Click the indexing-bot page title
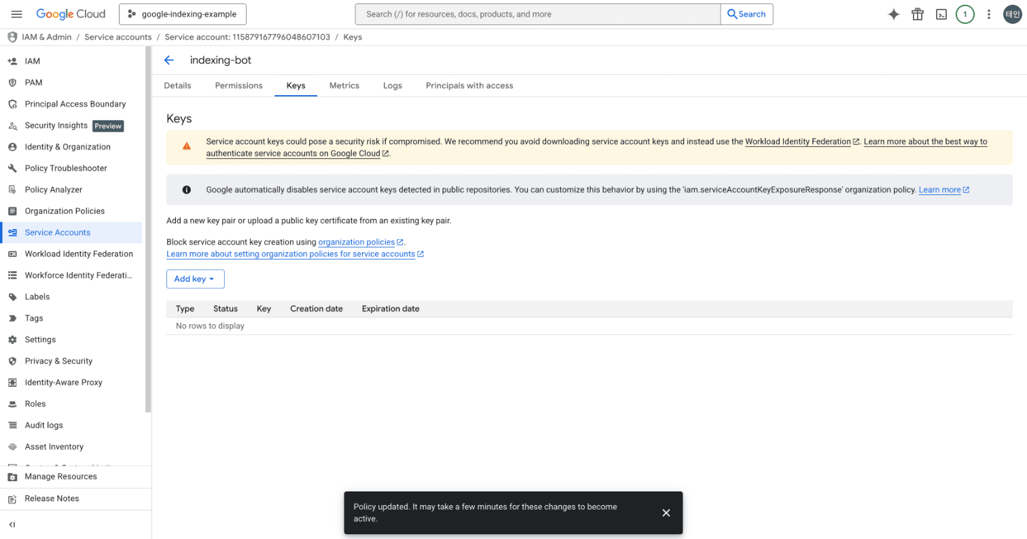The width and height of the screenshot is (1027, 539). tap(221, 60)
